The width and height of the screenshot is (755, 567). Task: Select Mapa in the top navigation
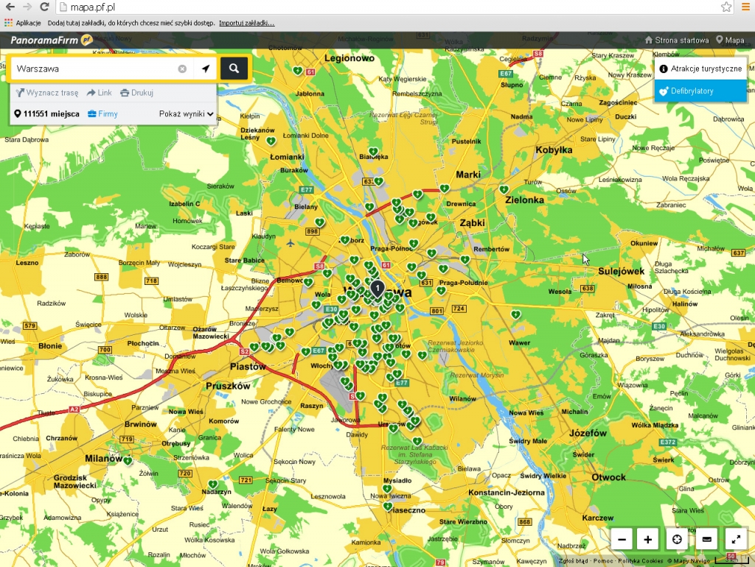click(730, 40)
